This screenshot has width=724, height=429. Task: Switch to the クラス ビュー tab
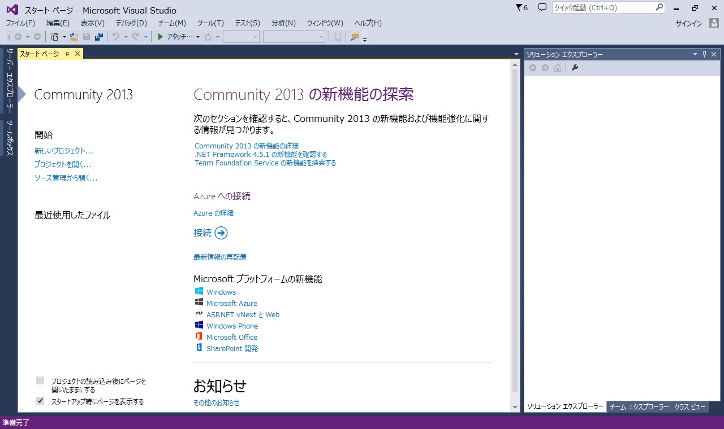[690, 407]
